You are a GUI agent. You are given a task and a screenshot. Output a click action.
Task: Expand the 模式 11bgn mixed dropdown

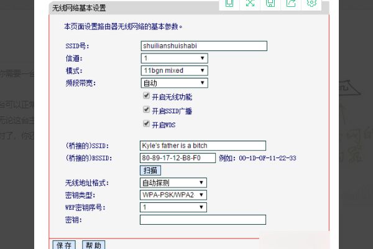pyautogui.click(x=174, y=70)
